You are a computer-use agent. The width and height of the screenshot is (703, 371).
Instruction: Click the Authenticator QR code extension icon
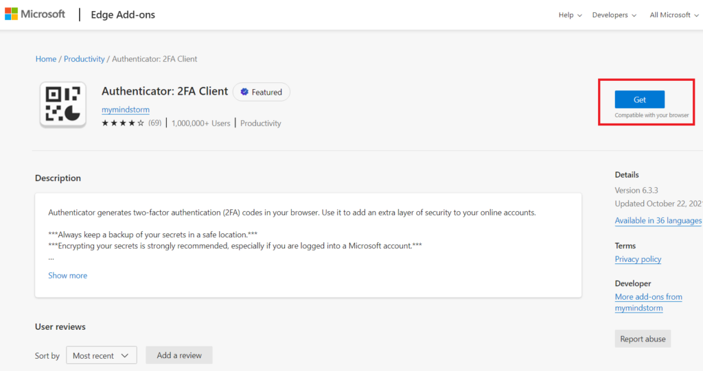coord(62,104)
